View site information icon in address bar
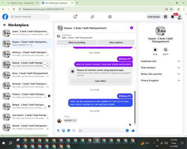The image size is (187, 149). (20, 9)
